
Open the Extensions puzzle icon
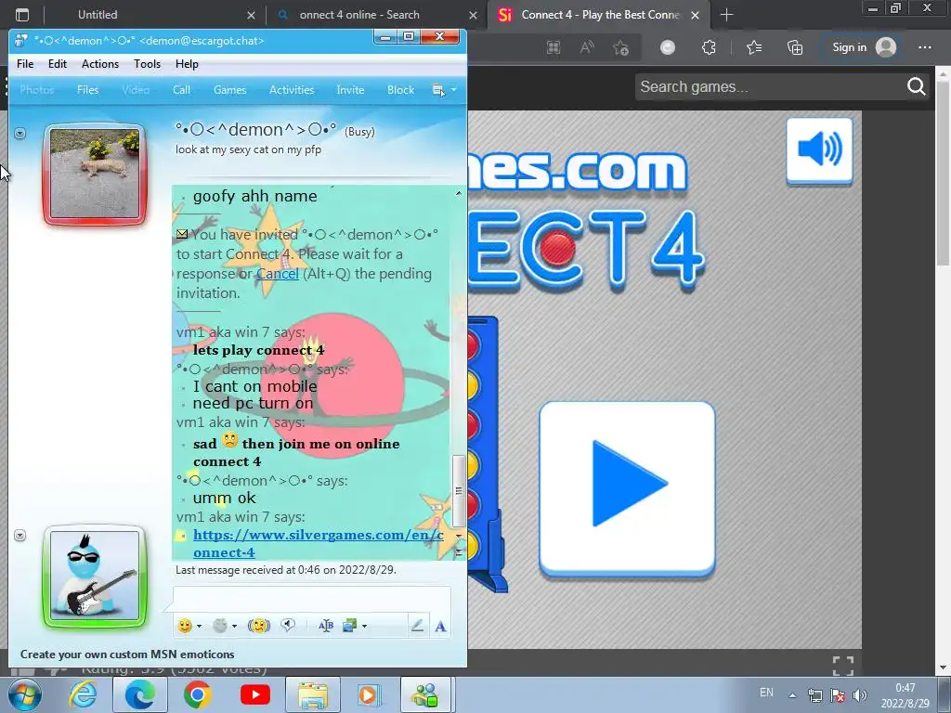click(x=709, y=47)
